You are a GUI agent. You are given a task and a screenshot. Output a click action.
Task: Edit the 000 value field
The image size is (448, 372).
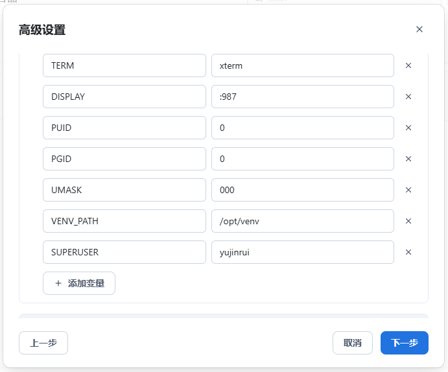[302, 190]
